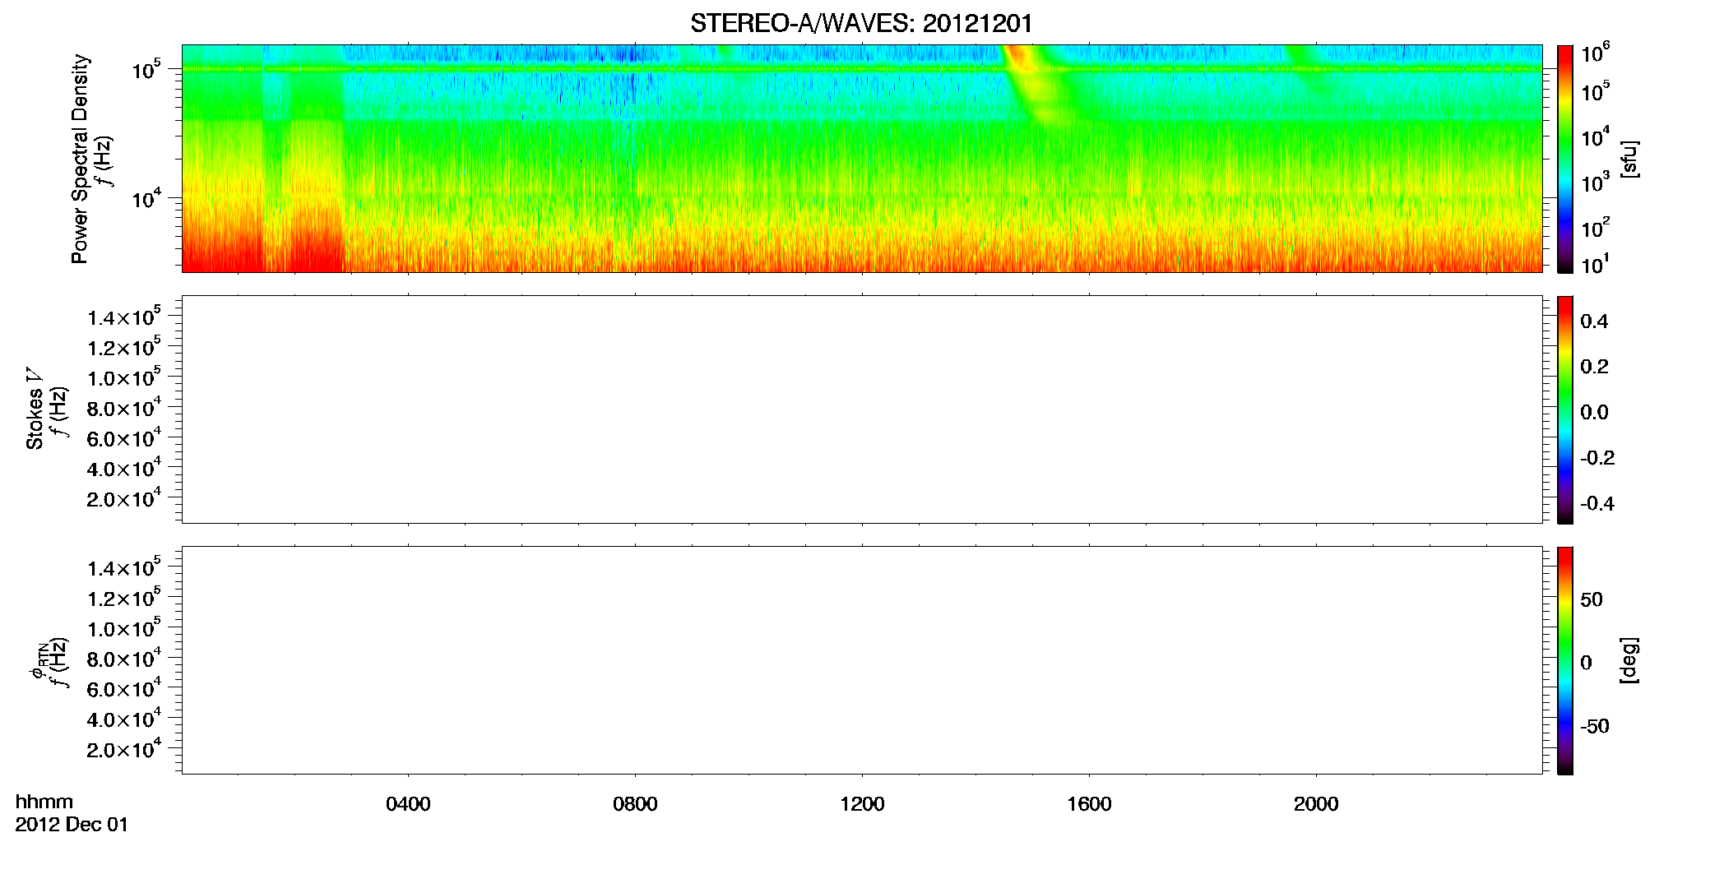Click the 0400 time axis label
The image size is (1724, 888).
pos(408,804)
